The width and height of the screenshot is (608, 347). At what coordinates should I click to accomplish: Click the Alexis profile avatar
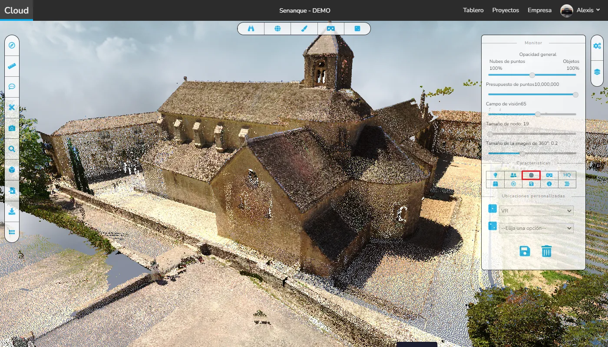[x=566, y=10]
